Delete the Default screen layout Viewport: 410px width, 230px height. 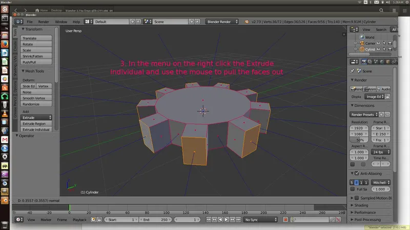click(x=138, y=22)
